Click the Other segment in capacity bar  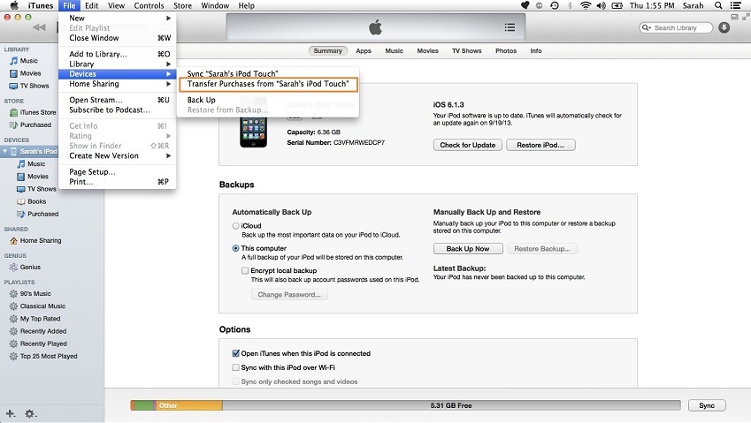click(x=188, y=405)
